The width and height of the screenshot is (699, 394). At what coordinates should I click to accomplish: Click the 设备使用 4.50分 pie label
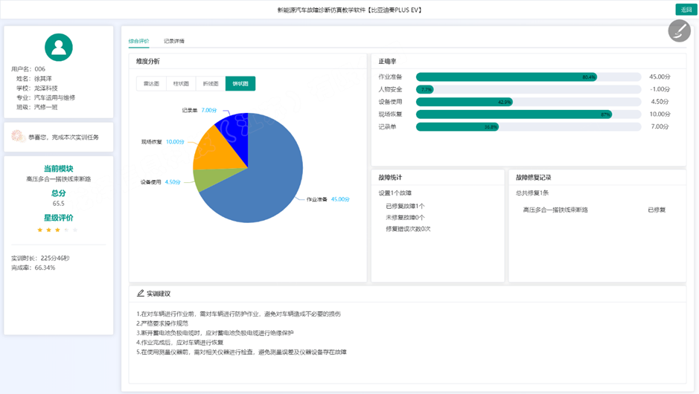161,182
